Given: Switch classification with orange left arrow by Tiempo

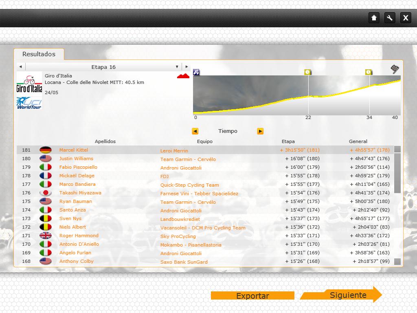Looking at the screenshot, I should [195, 131].
